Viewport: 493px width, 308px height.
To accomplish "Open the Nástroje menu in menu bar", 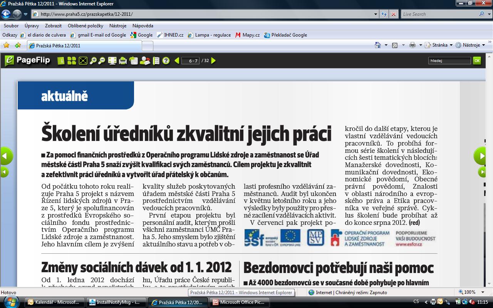I will pyautogui.click(x=118, y=26).
